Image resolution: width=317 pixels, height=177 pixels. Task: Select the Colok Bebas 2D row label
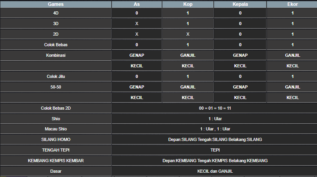click(x=56, y=108)
